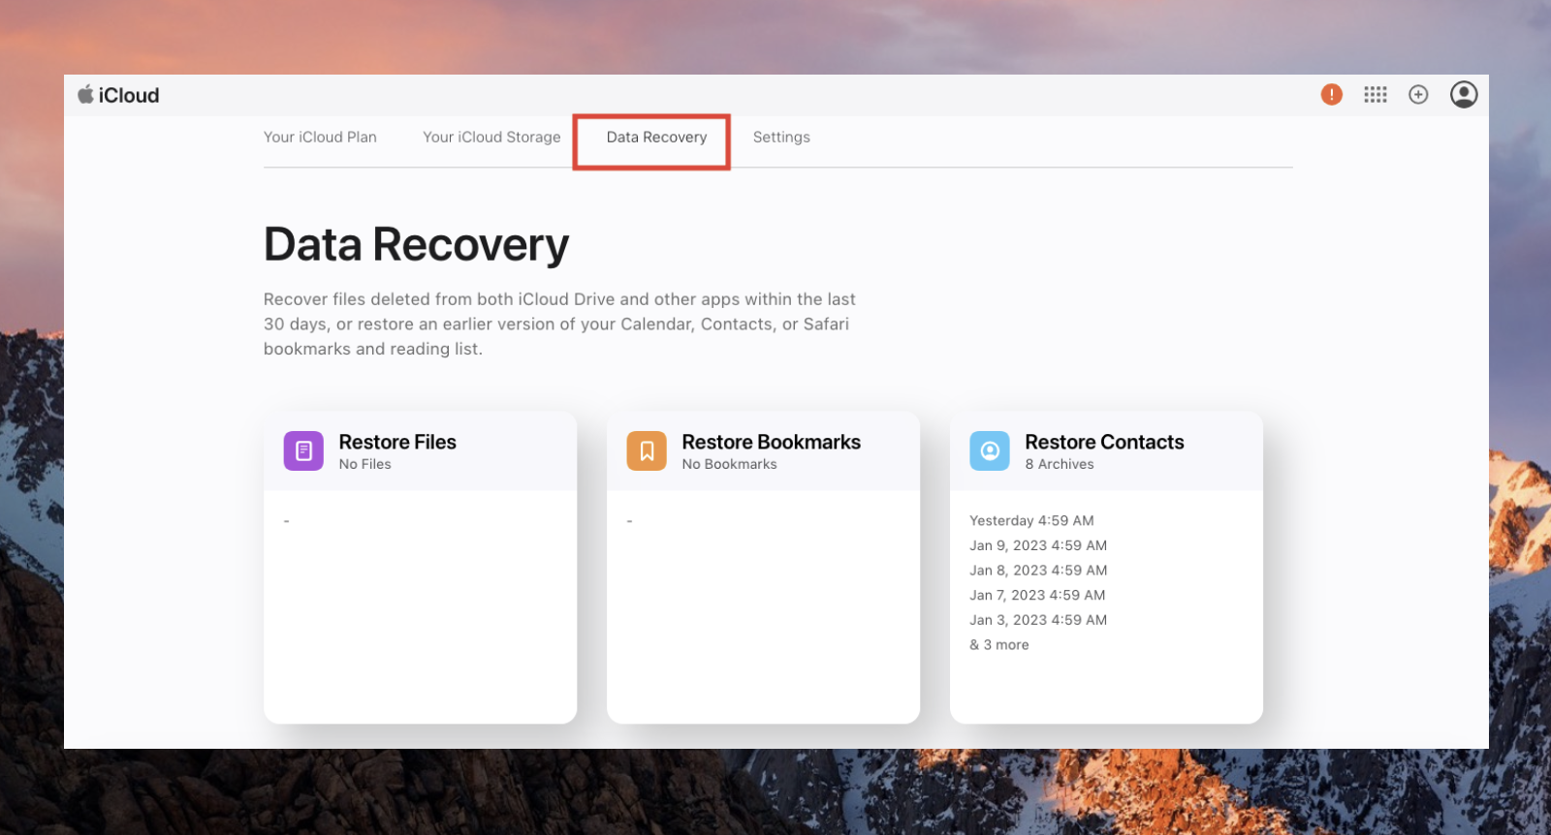
Task: Click the '8 Archives' subtitle
Action: pos(1060,464)
